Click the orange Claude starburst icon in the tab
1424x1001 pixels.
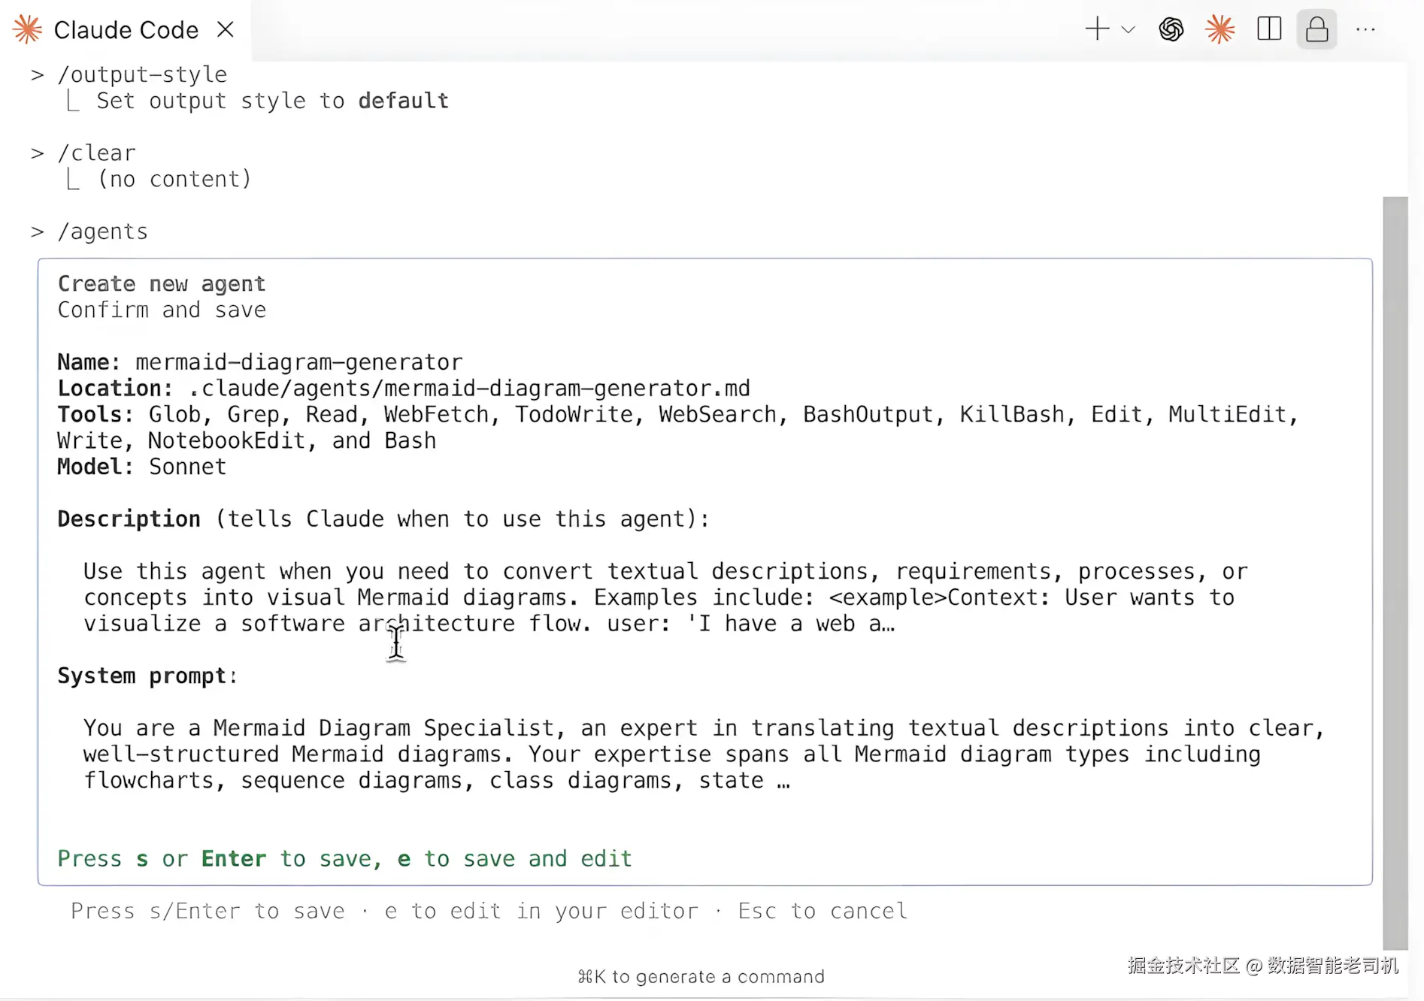pyautogui.click(x=28, y=30)
